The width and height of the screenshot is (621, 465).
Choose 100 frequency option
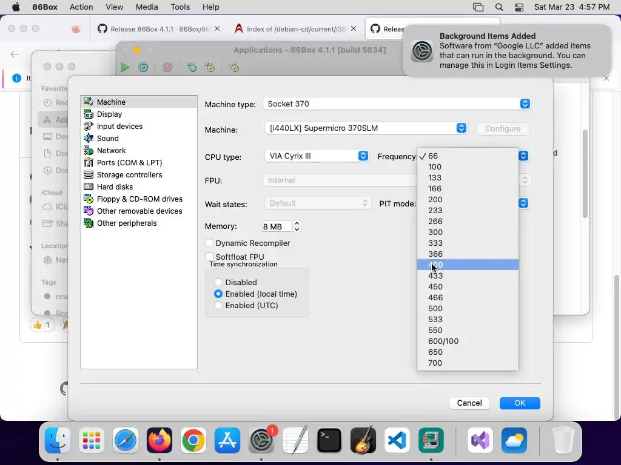point(468,167)
